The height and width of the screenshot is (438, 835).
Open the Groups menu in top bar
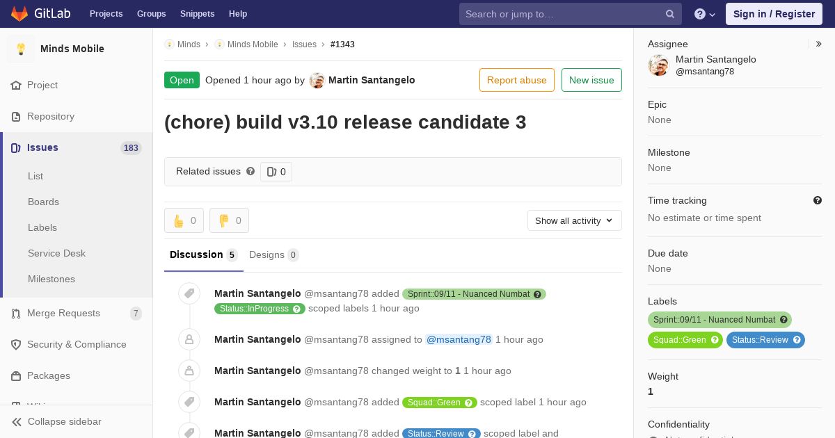tap(152, 14)
